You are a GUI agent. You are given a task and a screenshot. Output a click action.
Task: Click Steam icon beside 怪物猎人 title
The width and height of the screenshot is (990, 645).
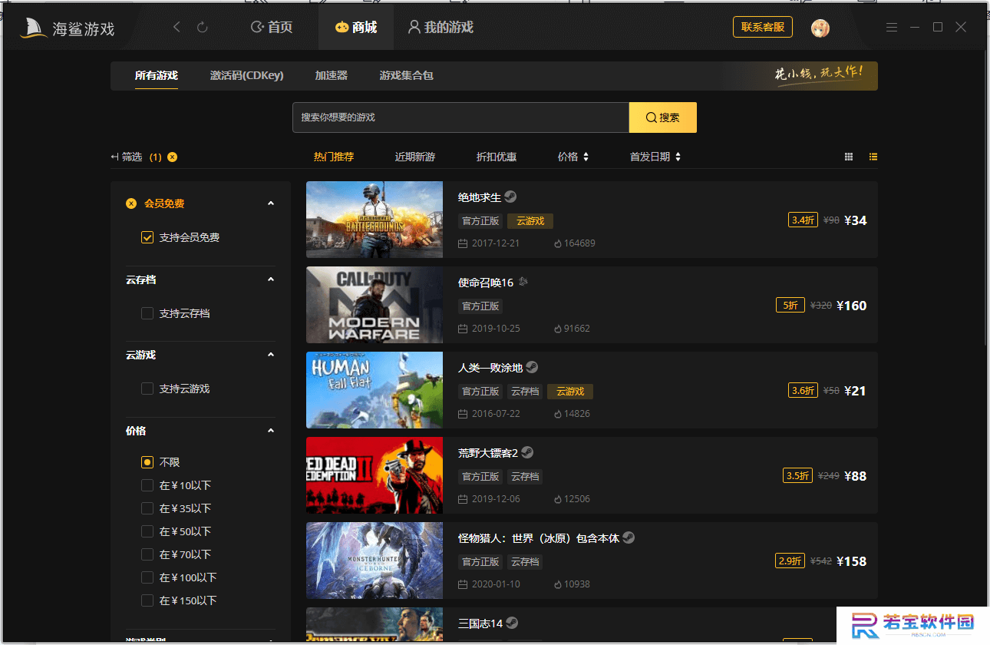[629, 537]
